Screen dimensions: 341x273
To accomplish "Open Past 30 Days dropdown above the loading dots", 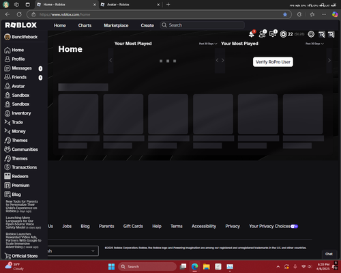I will (x=208, y=44).
